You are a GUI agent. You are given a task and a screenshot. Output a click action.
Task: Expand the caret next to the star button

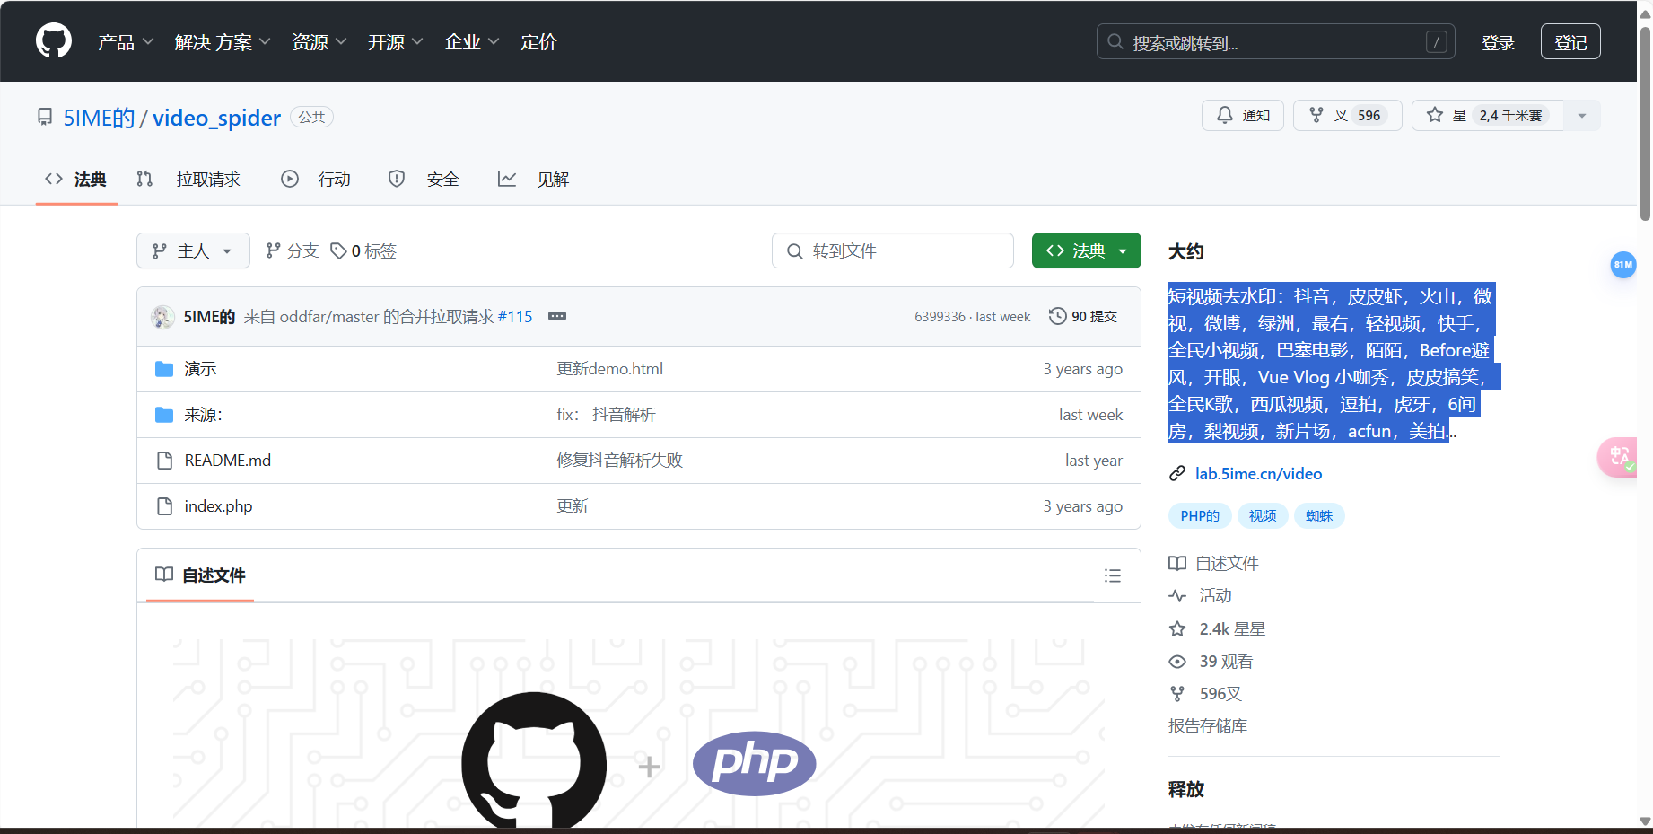tap(1582, 115)
